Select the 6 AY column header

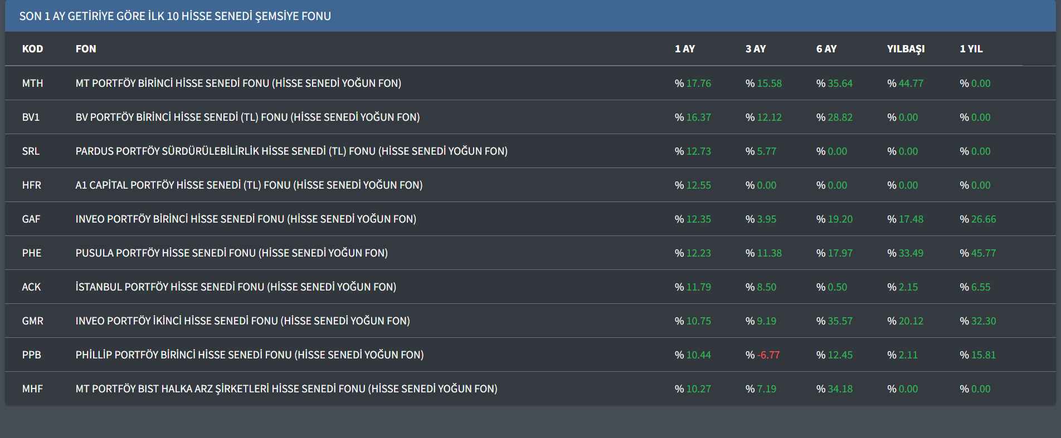[x=826, y=49]
